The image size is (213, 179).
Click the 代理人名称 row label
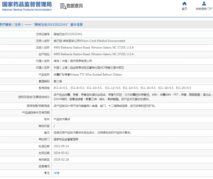(x=43, y=61)
